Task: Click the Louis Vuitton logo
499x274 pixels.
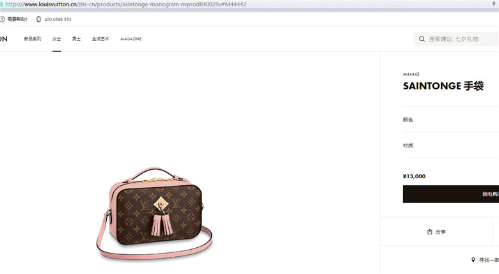Action: coord(3,39)
